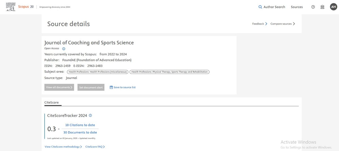
Task: Click View all documents button
Action: tap(59, 87)
